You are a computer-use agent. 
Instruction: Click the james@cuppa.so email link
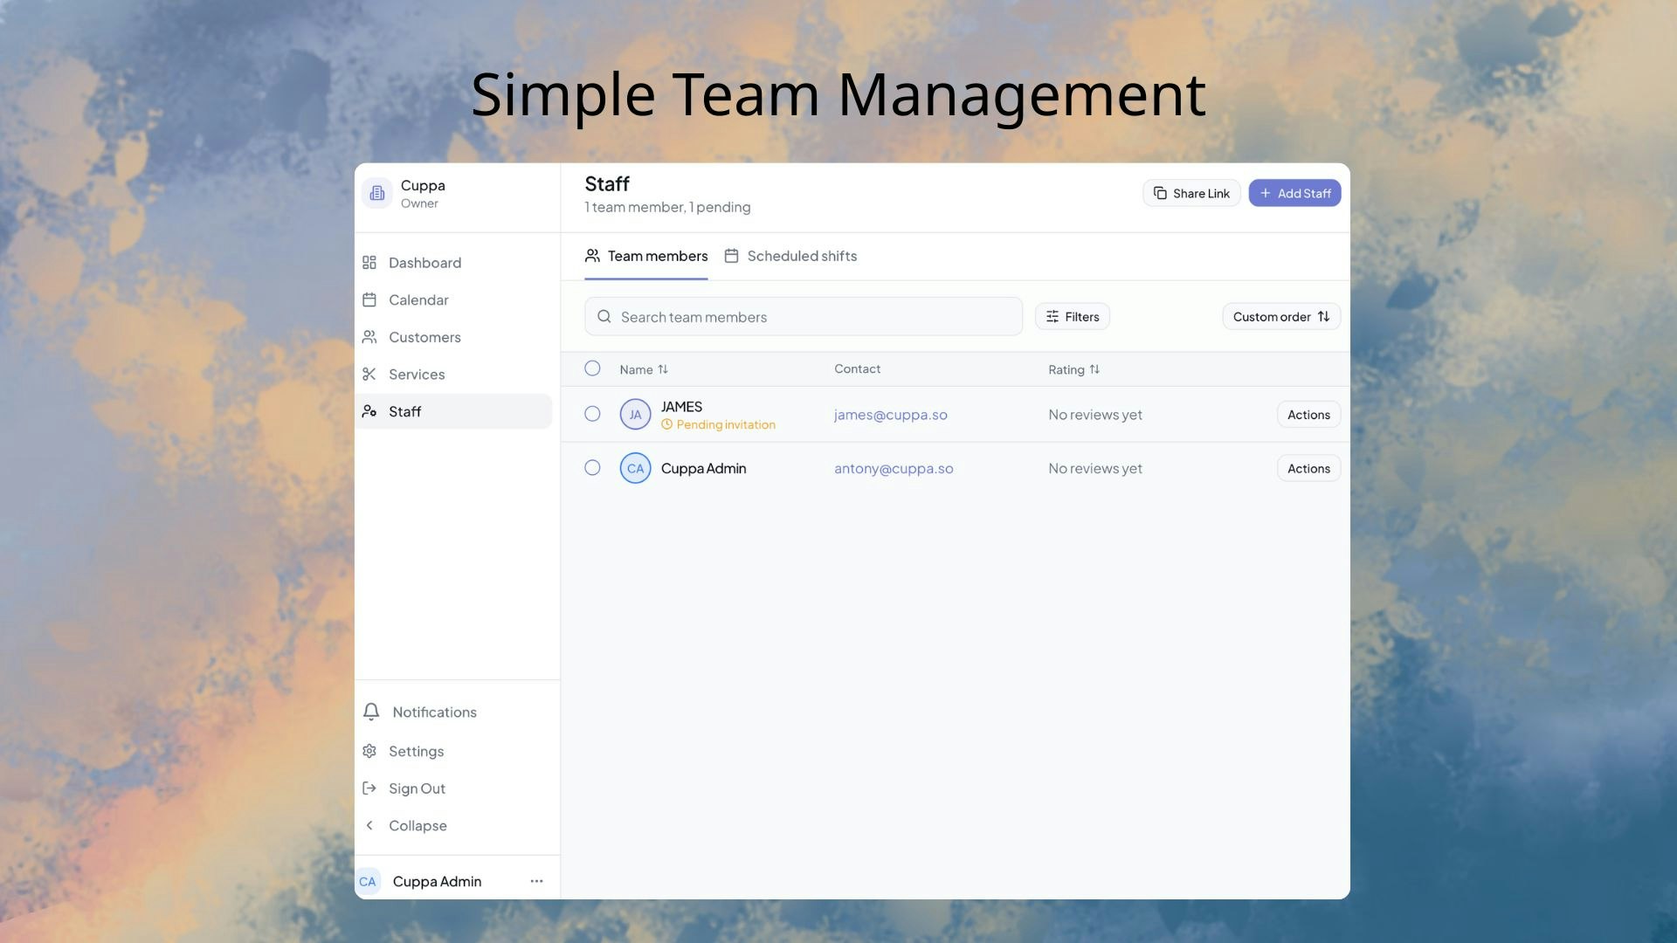[890, 415]
